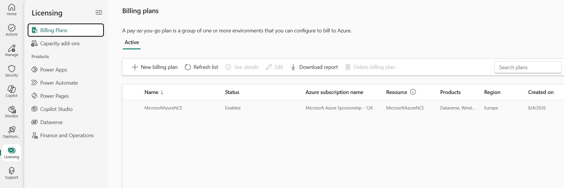The width and height of the screenshot is (564, 188).
Task: Open Support headset section
Action: tap(11, 173)
